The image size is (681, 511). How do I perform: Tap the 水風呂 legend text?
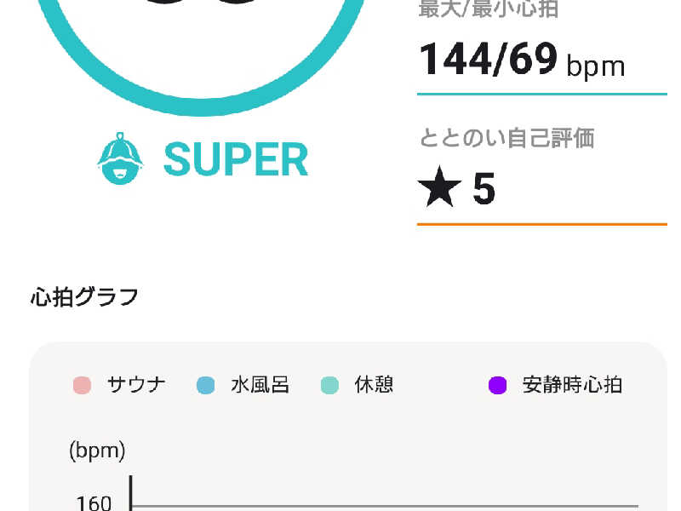pyautogui.click(x=260, y=385)
